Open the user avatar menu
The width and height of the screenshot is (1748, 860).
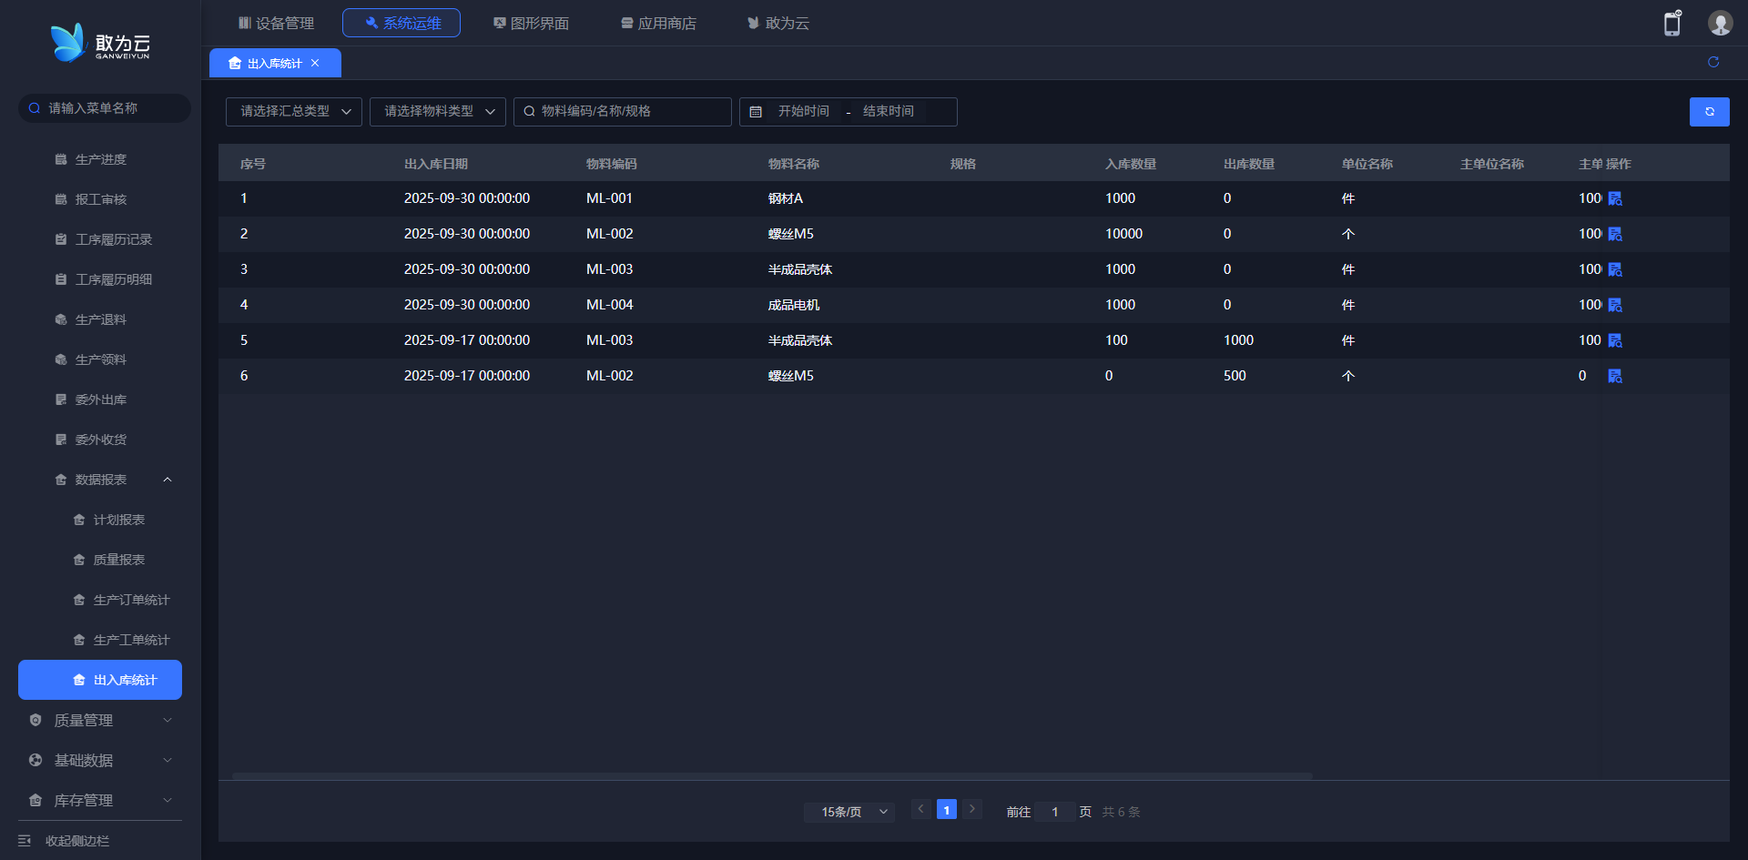click(x=1720, y=24)
